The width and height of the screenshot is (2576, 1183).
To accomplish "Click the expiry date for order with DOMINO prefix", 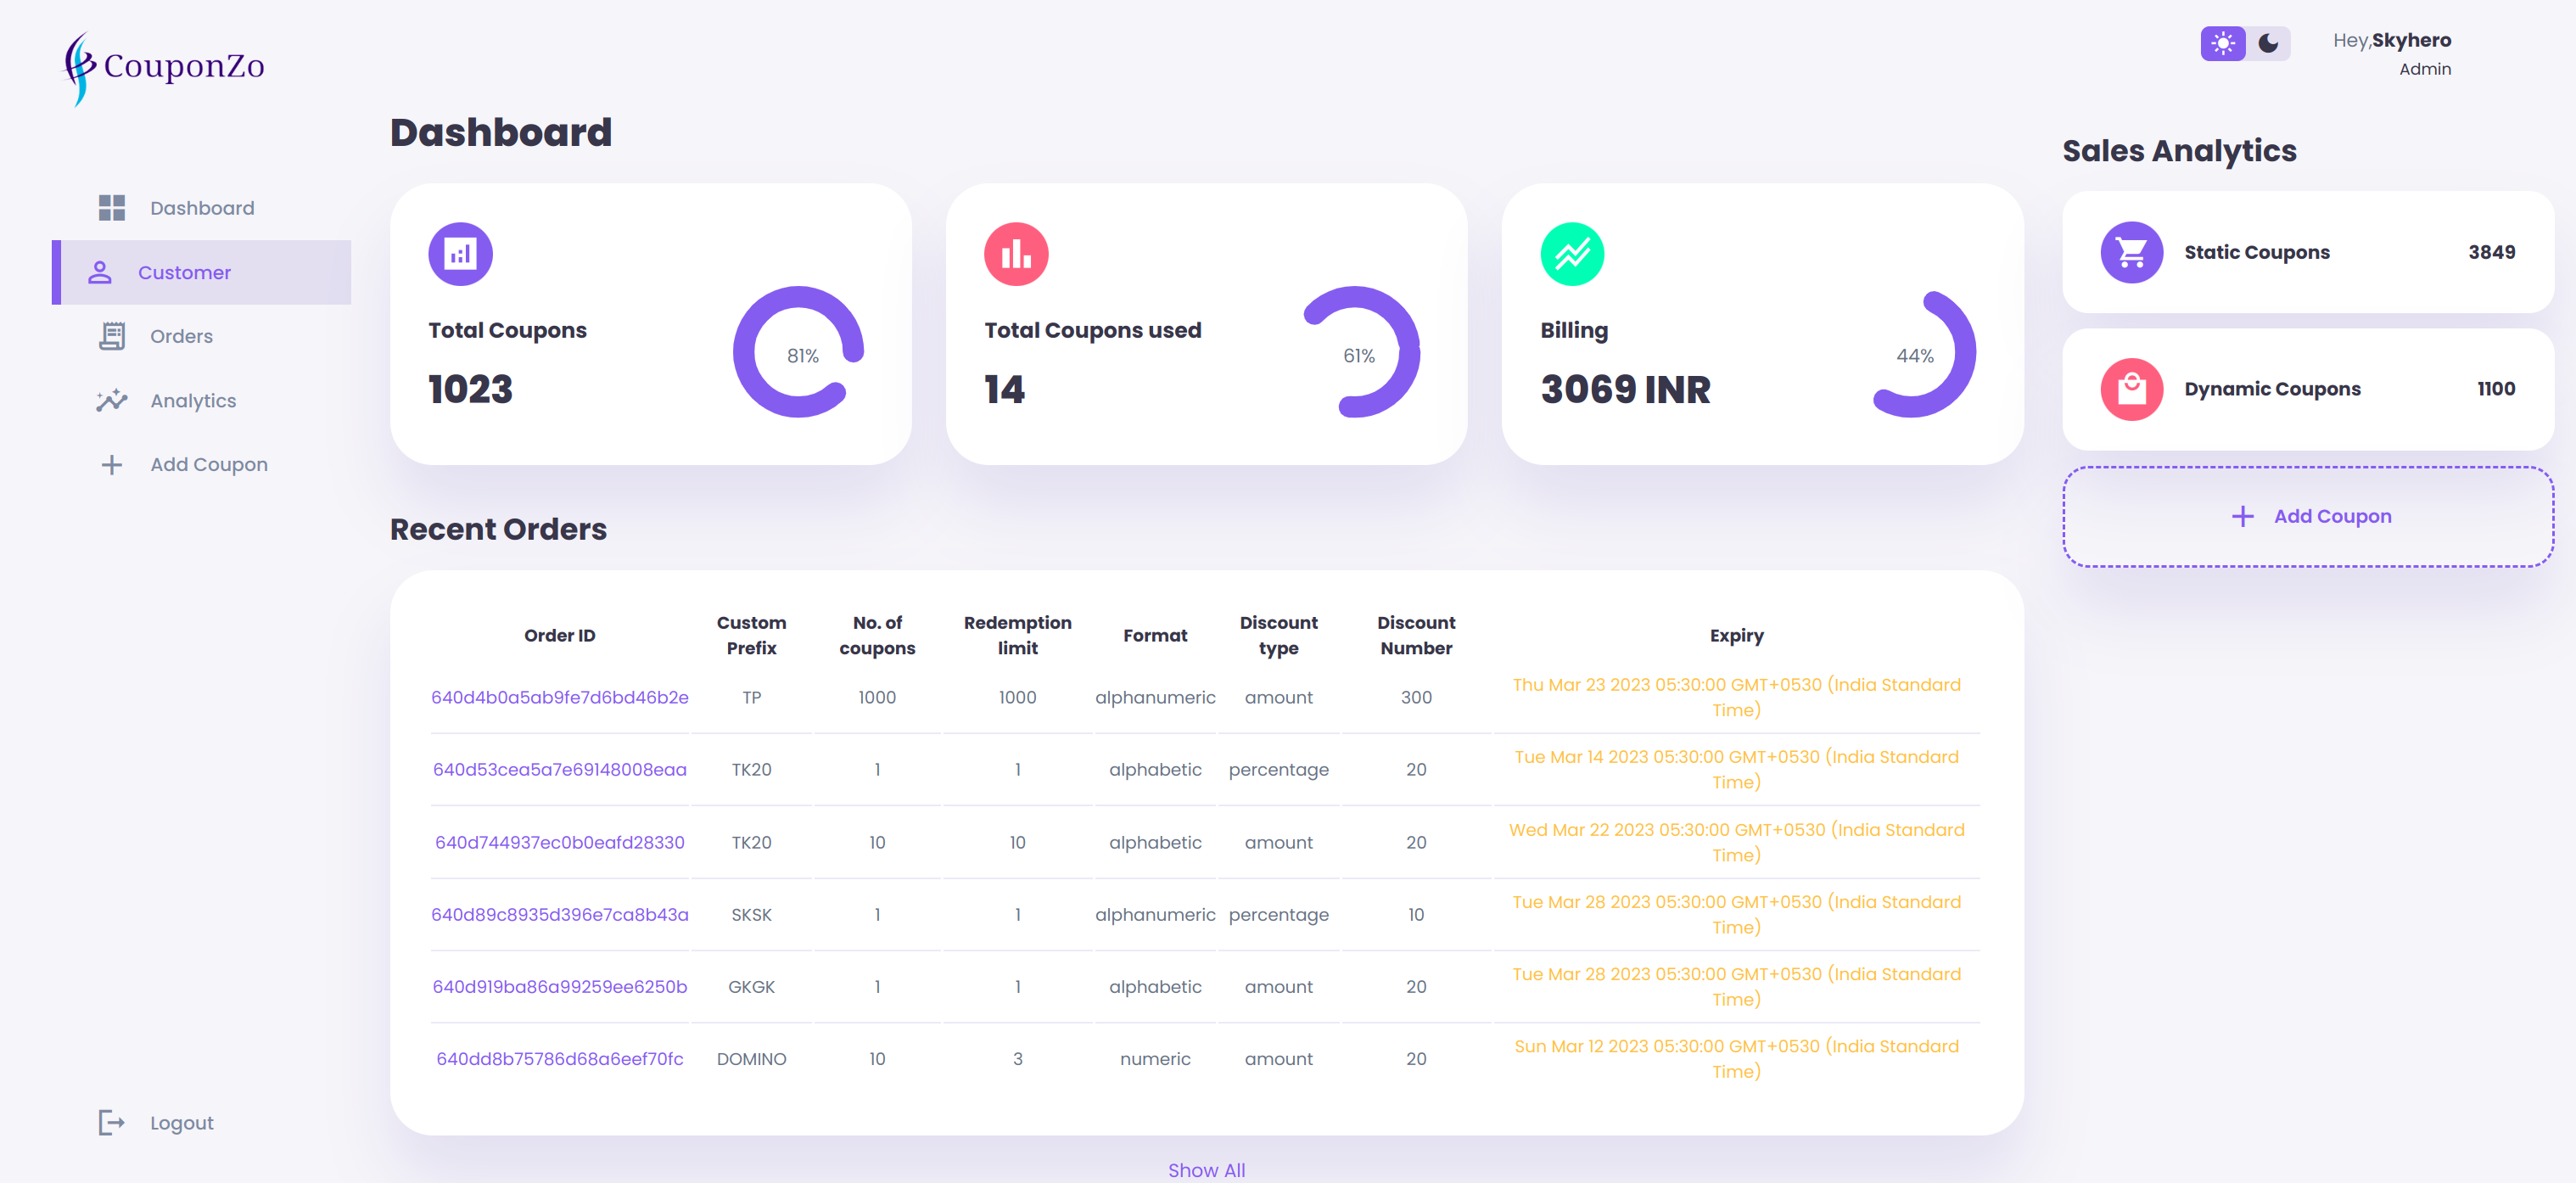I will coord(1737,1058).
